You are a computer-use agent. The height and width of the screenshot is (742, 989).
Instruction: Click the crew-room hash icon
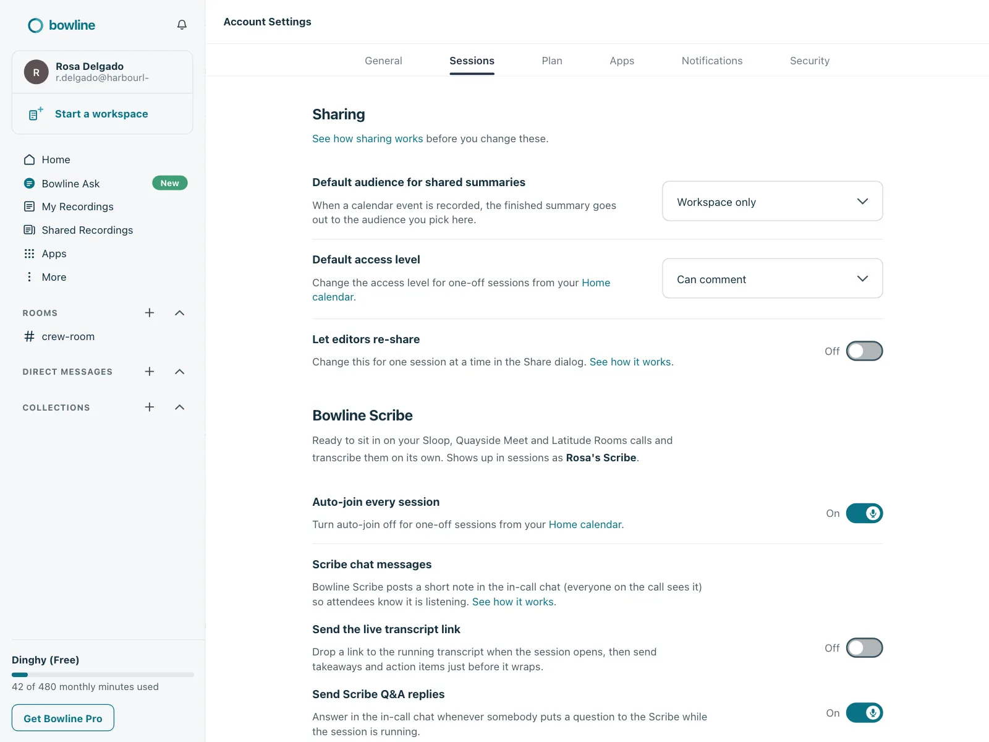(29, 336)
